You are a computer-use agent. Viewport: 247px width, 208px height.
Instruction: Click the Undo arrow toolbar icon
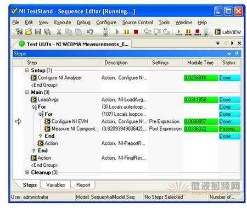pyautogui.click(x=89, y=32)
